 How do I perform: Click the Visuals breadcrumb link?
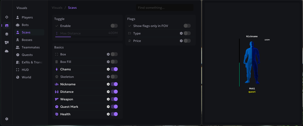point(57,8)
